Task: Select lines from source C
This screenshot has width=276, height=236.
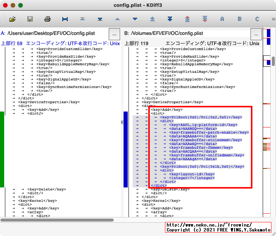Action: coord(257,19)
